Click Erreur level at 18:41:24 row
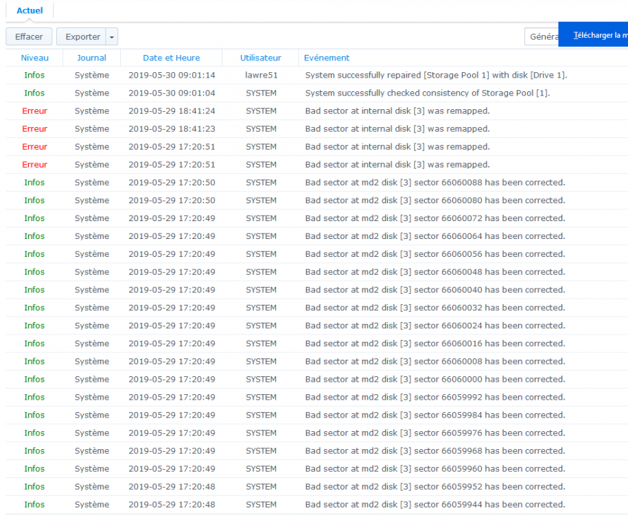 pos(34,111)
